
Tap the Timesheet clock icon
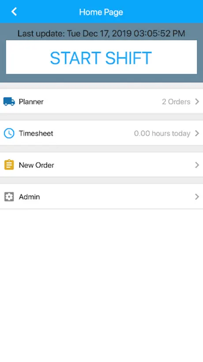[9, 133]
